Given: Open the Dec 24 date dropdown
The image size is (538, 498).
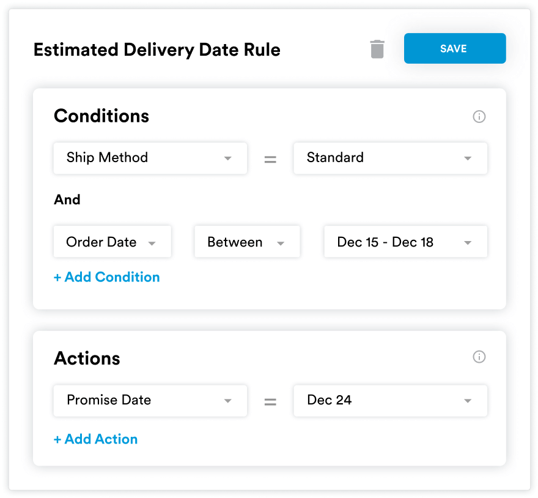Looking at the screenshot, I should click(x=390, y=400).
